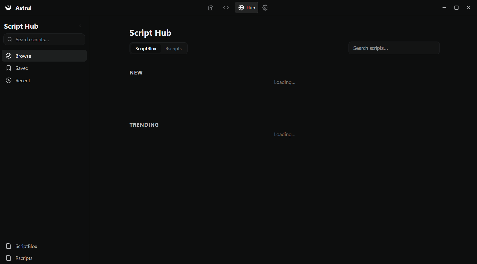Image resolution: width=477 pixels, height=264 pixels.
Task: Click the Saved bookmark icon
Action: click(x=9, y=68)
